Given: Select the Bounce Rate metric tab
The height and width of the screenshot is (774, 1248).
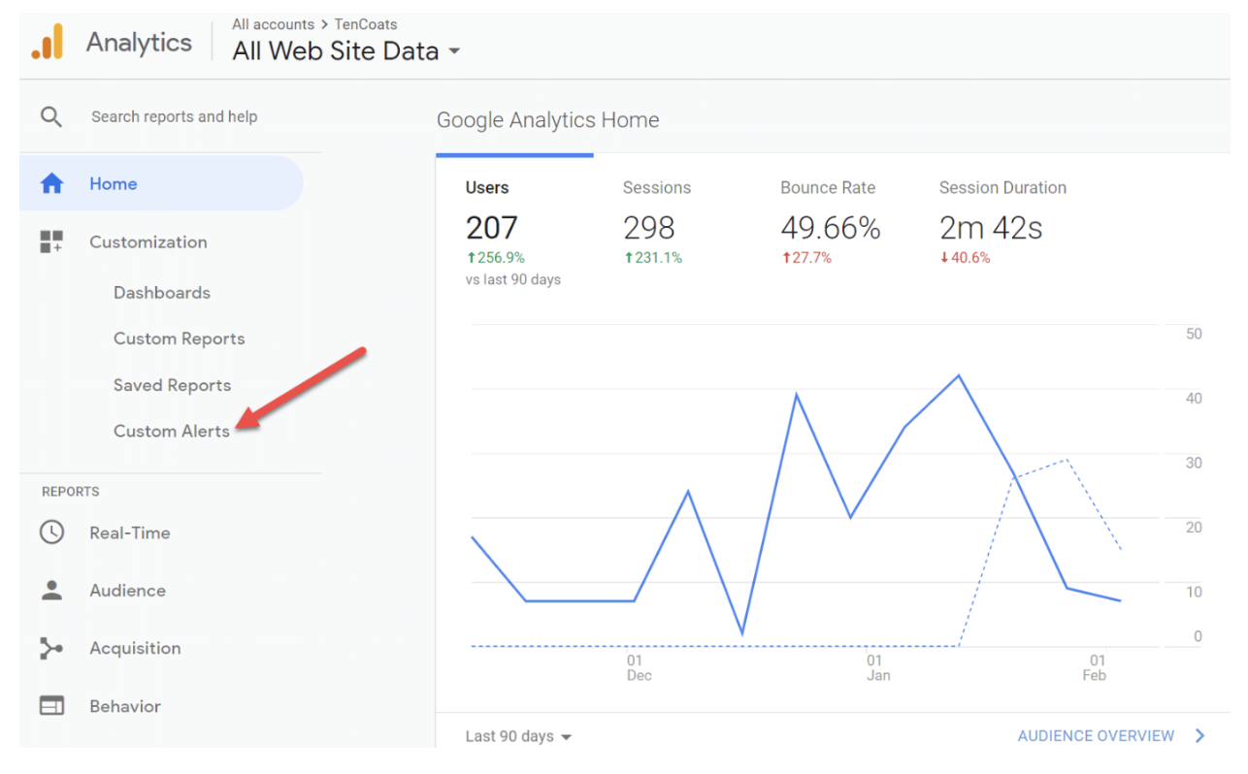Looking at the screenshot, I should [x=827, y=188].
